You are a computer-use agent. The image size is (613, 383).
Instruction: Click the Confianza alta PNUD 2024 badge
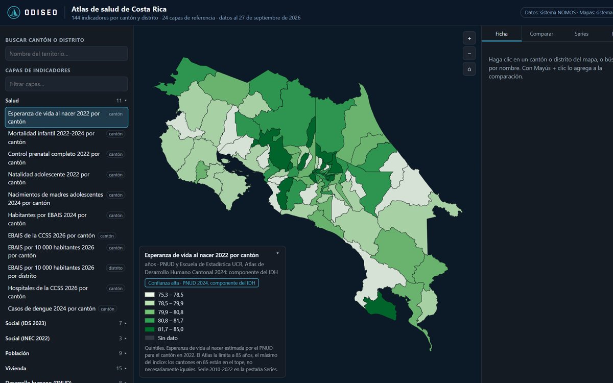click(202, 283)
